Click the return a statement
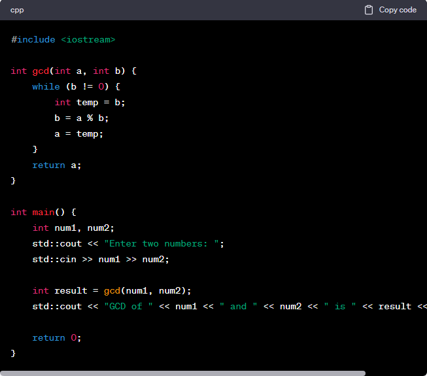This screenshot has width=427, height=376. point(57,165)
